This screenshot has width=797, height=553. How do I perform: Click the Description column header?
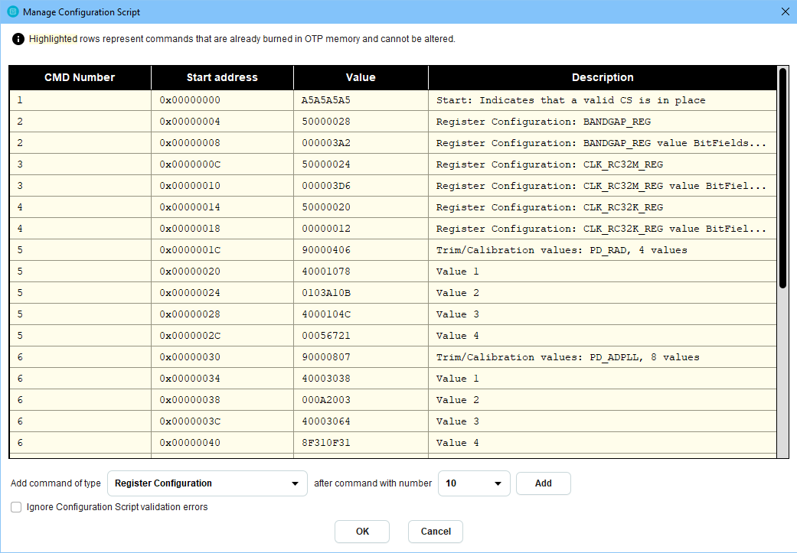tap(603, 78)
